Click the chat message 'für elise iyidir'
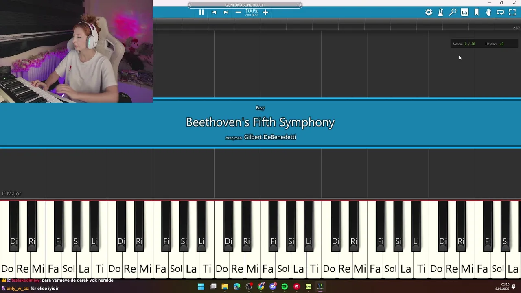This screenshot has width=521, height=293. [44, 289]
